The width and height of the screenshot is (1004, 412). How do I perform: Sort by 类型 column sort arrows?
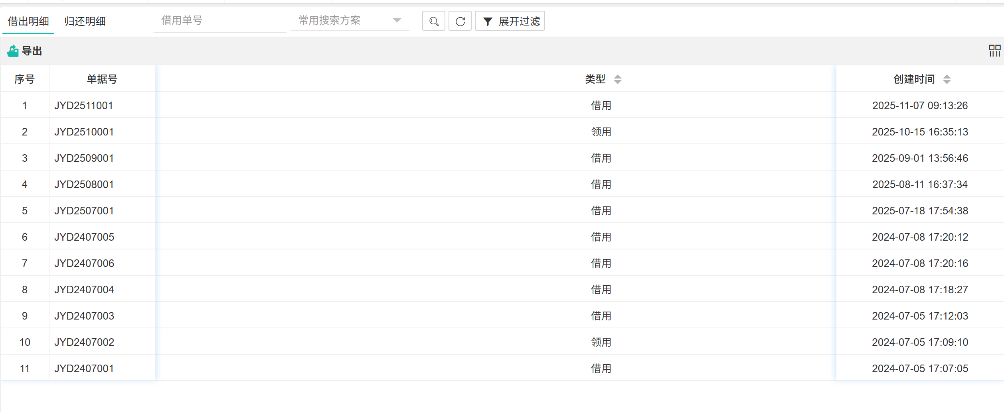[x=617, y=79]
